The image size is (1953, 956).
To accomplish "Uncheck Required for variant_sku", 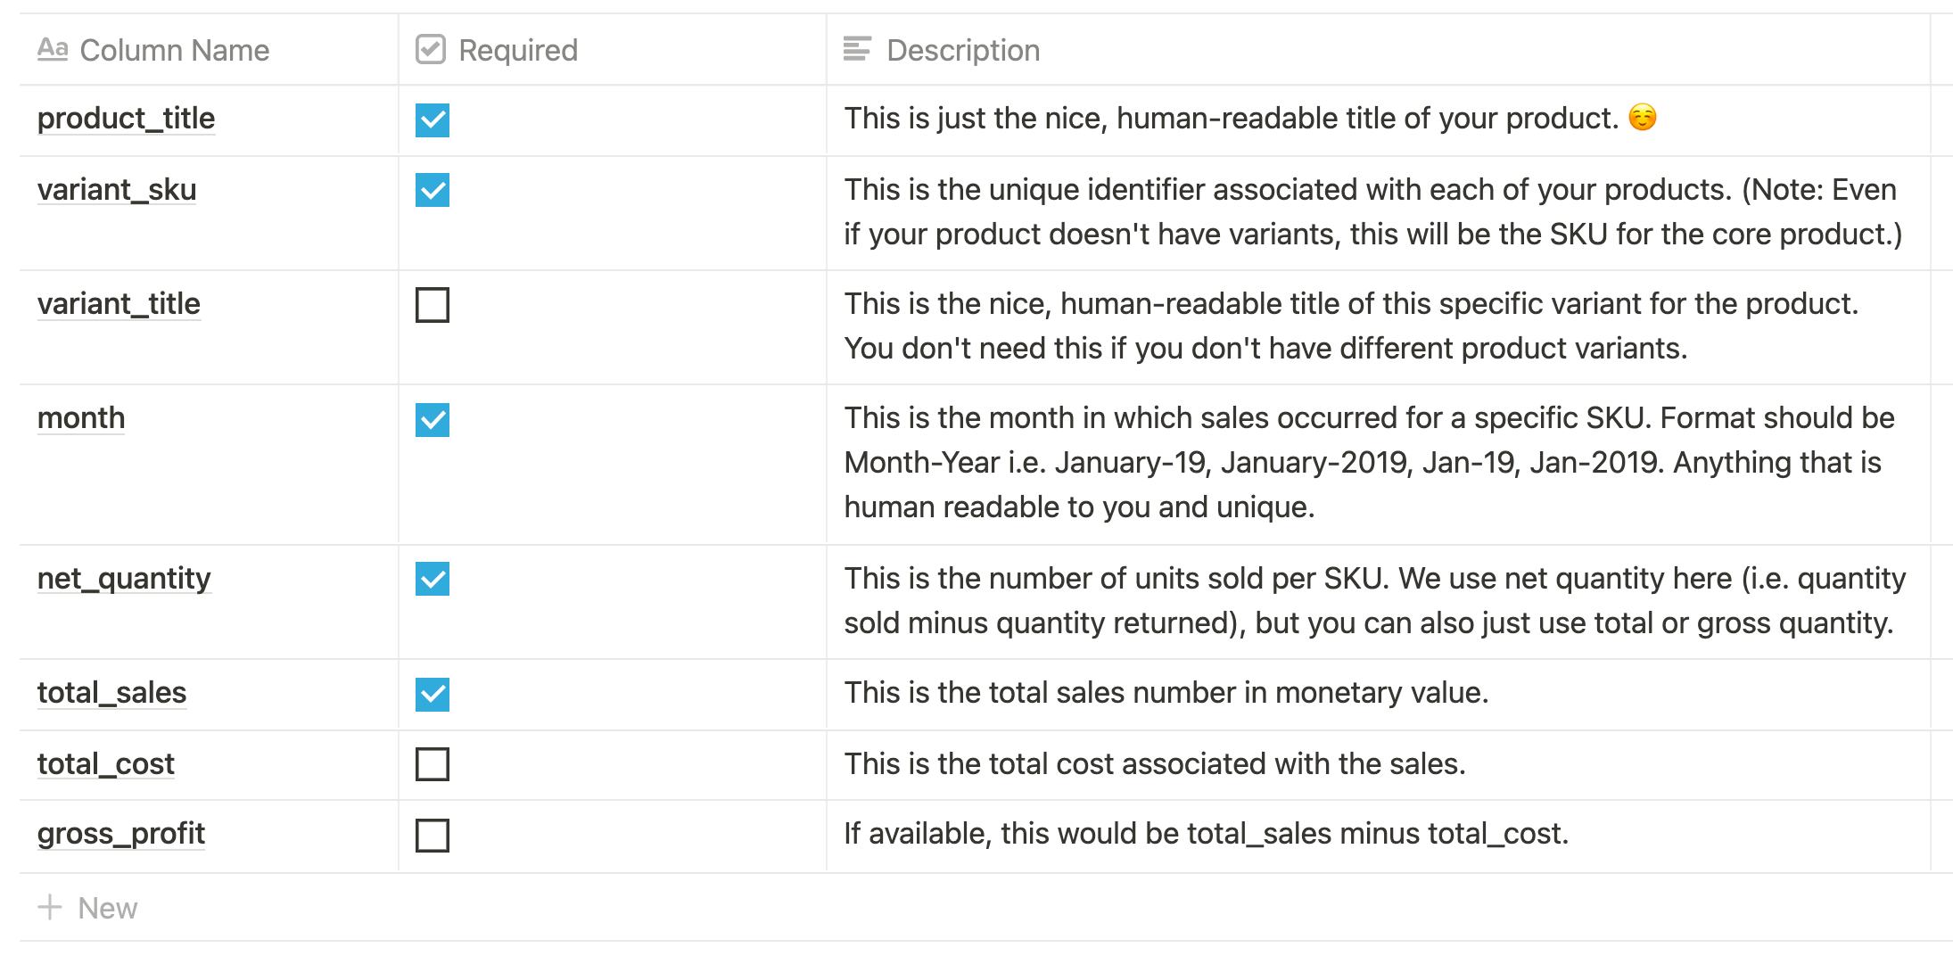I will click(x=433, y=190).
